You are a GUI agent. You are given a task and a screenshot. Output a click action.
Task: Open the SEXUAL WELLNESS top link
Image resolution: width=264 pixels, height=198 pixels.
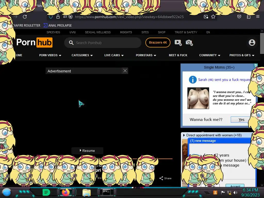pyautogui.click(x=98, y=32)
